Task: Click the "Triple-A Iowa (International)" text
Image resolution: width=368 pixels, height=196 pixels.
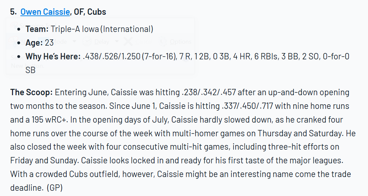Action: (102, 29)
